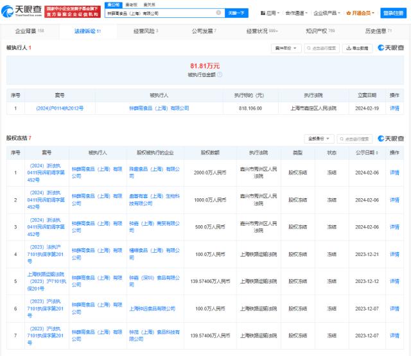411x356 pixels.
Task: Click the 登录/注册 button
Action: (x=393, y=13)
